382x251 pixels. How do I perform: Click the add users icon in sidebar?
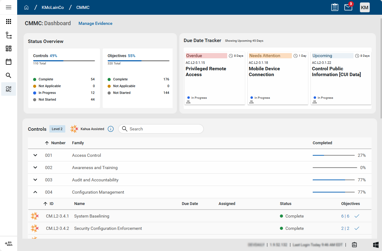click(9, 244)
